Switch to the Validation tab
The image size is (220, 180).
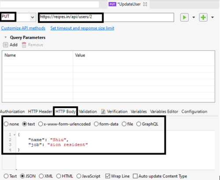click(x=88, y=112)
